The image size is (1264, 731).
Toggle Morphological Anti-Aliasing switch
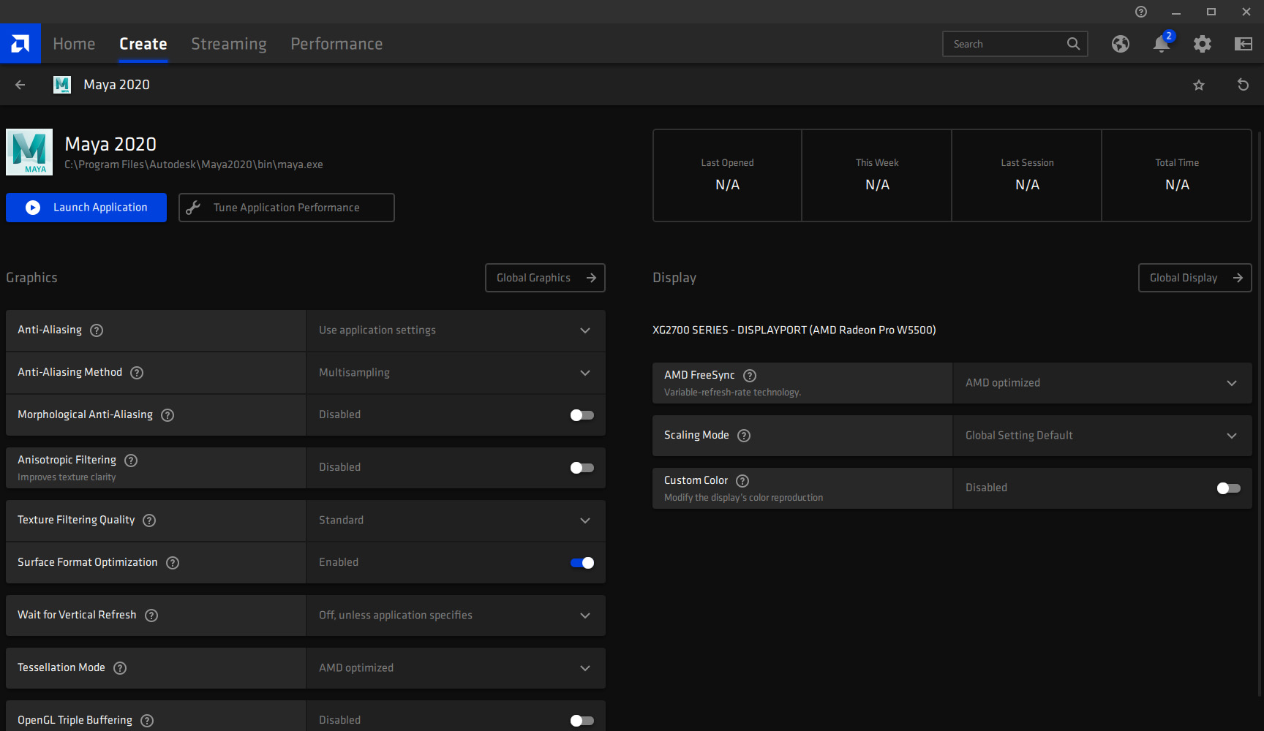click(582, 415)
